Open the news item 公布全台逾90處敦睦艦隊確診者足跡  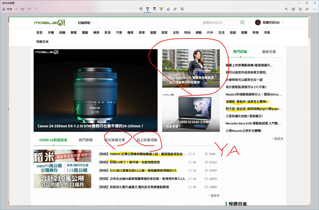(142, 179)
